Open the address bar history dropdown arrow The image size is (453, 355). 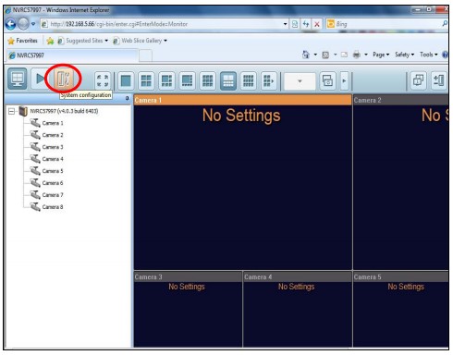point(285,24)
